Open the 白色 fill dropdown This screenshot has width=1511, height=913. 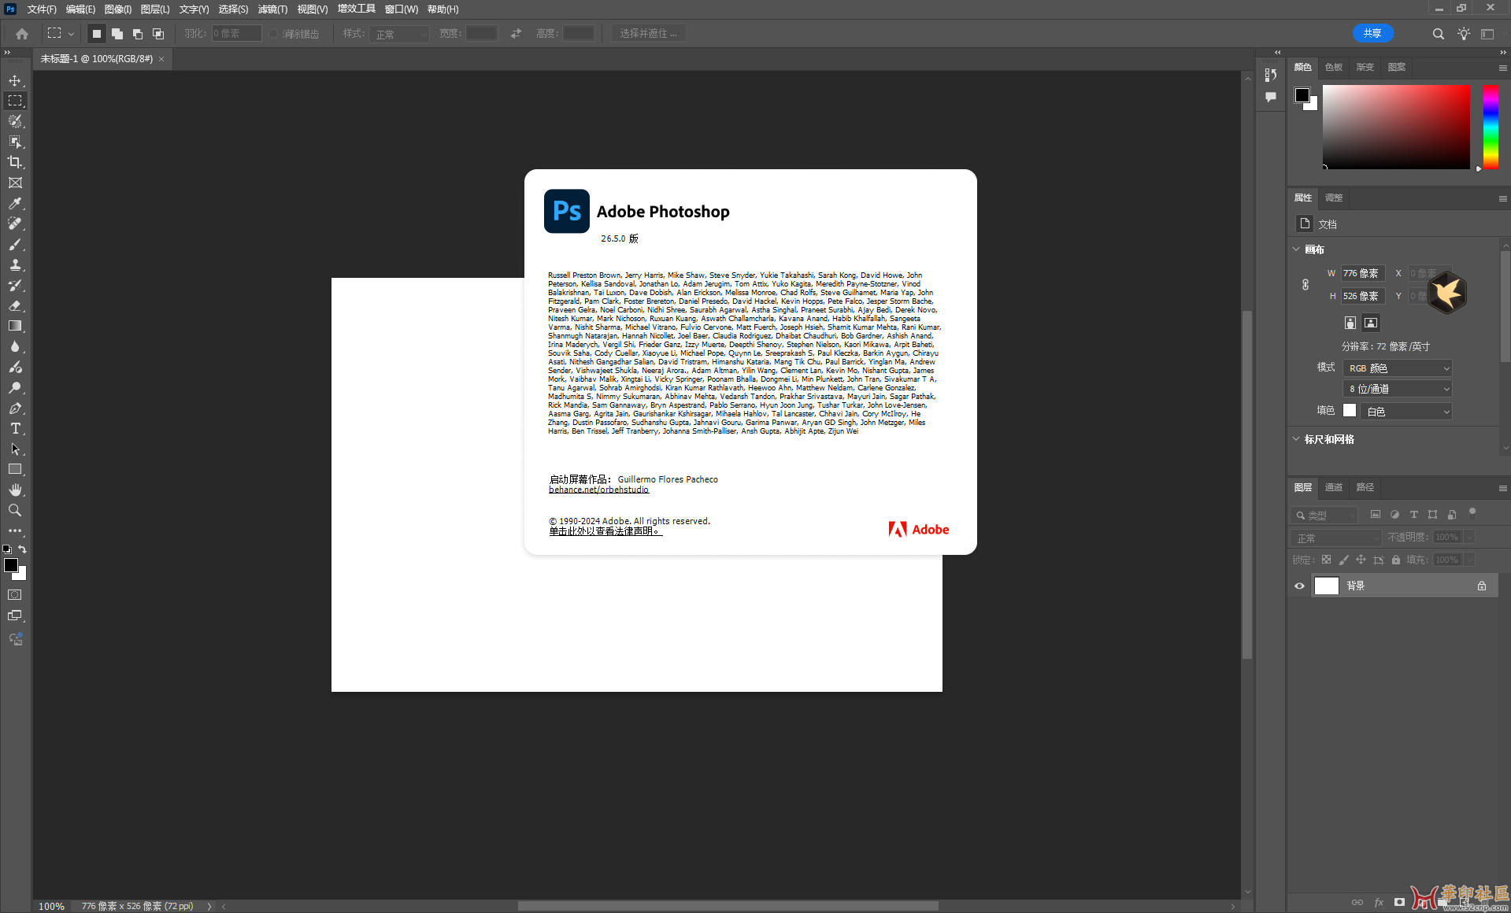tap(1406, 411)
